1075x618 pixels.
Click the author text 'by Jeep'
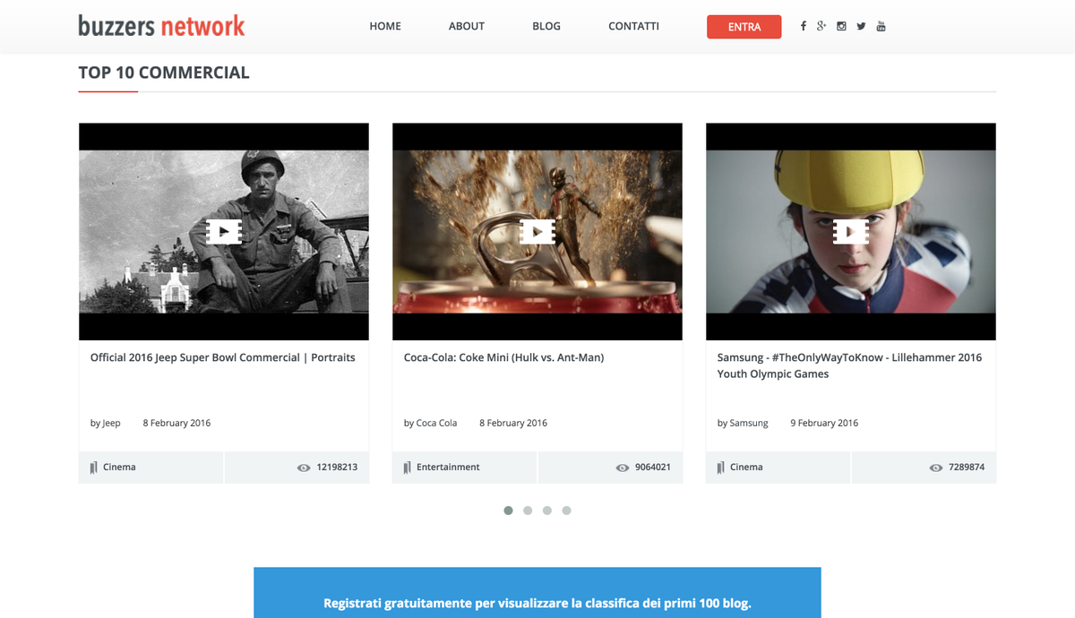click(106, 423)
